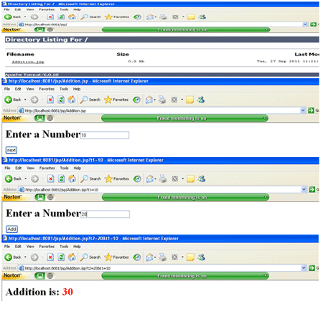Click address field in the Addition.jsp window
The image size is (323, 309).
(x=159, y=110)
